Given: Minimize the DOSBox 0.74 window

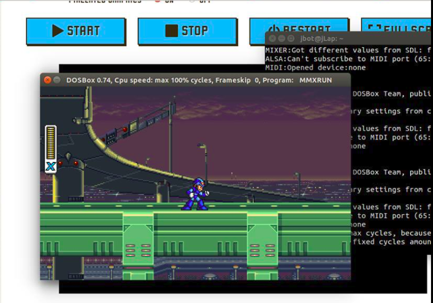Looking at the screenshot, I should click(57, 80).
